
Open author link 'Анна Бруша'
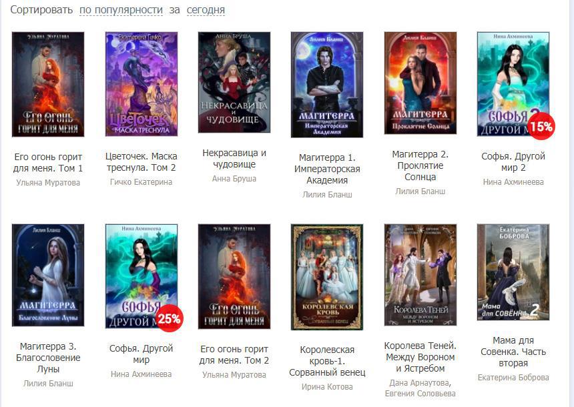234,179
